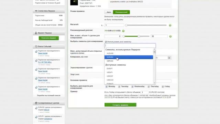Open the green help icon next to the Масштаб slider
The image size is (220, 124).
[x=170, y=25]
